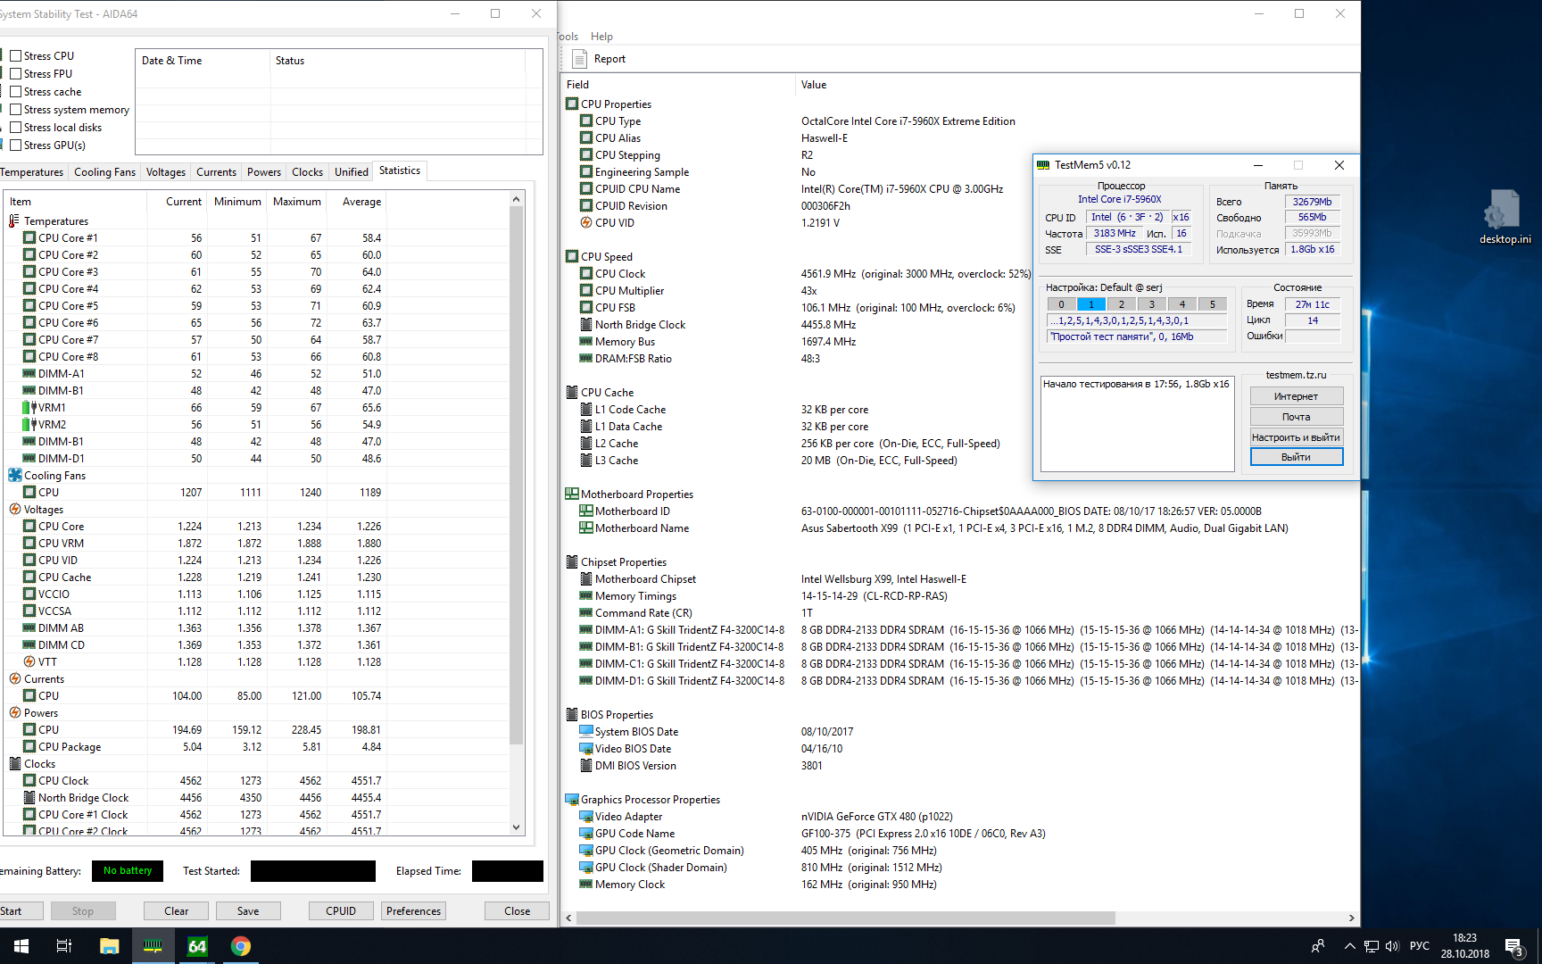1542x964 pixels.
Task: Click the Video Adapter icon
Action: point(586,816)
